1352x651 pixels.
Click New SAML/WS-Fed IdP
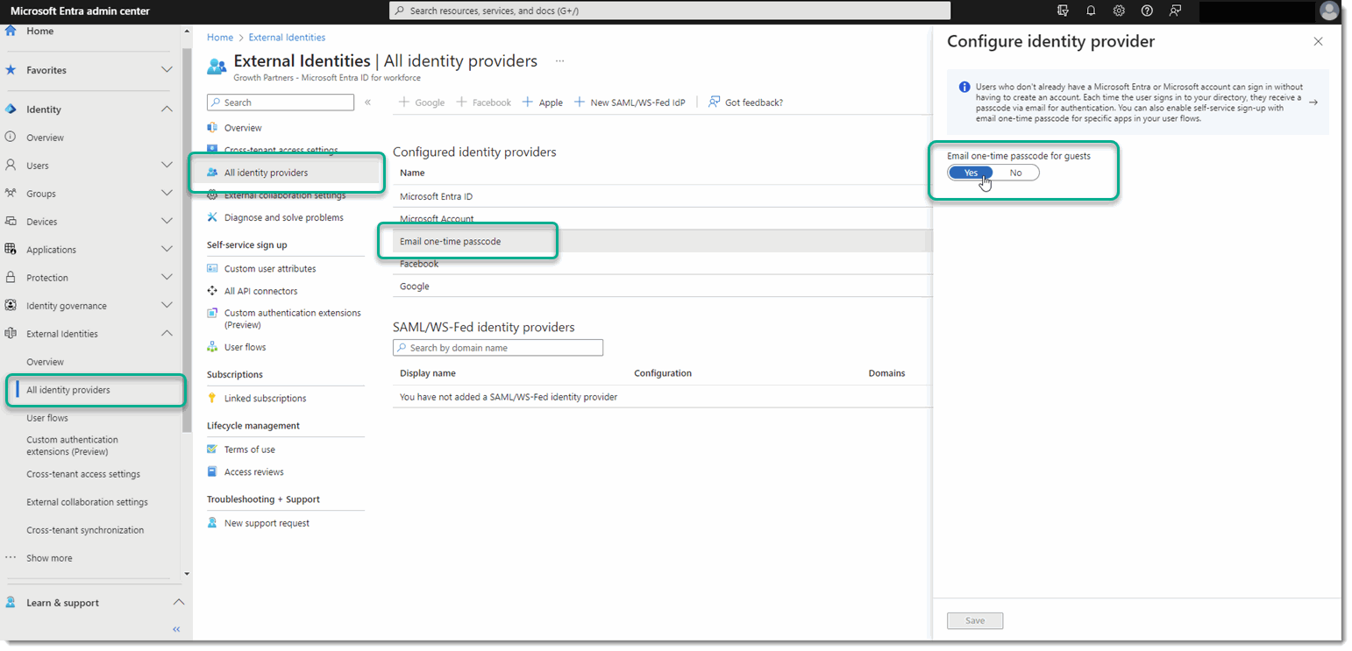(x=629, y=103)
